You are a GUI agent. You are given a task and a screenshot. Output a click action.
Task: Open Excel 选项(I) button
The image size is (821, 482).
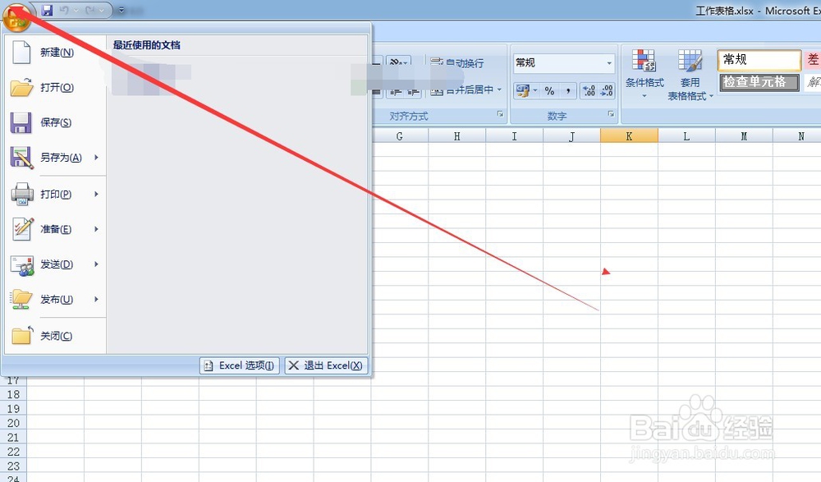click(239, 365)
